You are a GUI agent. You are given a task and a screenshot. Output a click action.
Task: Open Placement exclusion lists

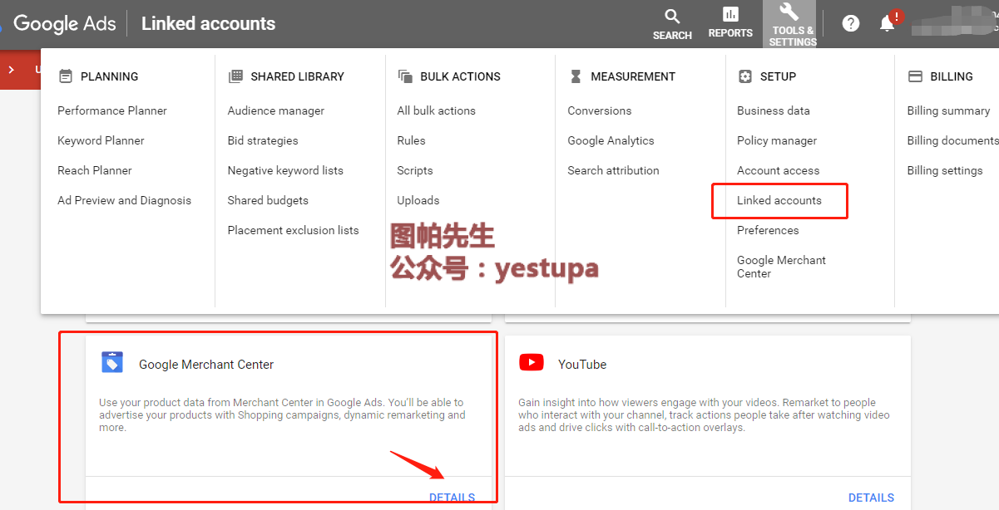pyautogui.click(x=294, y=230)
